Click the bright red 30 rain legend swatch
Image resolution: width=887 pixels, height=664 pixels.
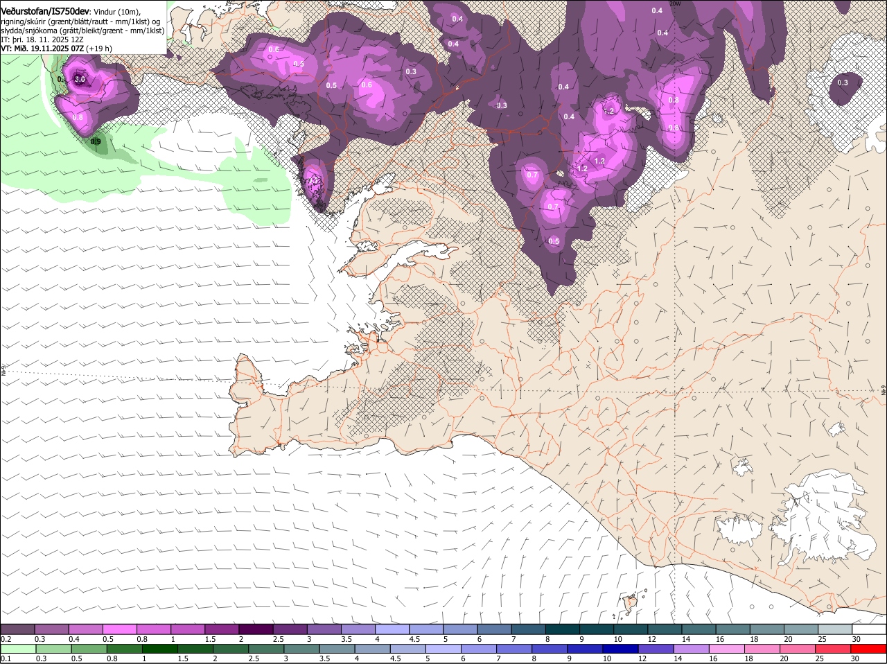(x=870, y=649)
